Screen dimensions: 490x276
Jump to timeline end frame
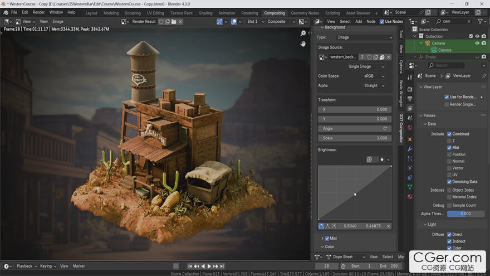[222, 267]
